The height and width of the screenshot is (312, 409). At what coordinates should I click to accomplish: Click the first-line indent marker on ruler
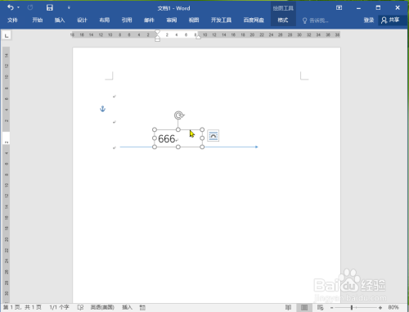coord(157,33)
